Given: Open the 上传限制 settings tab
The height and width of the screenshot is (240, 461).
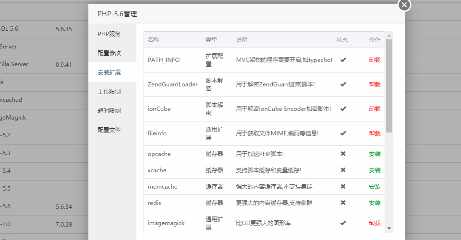Looking at the screenshot, I should 109,92.
